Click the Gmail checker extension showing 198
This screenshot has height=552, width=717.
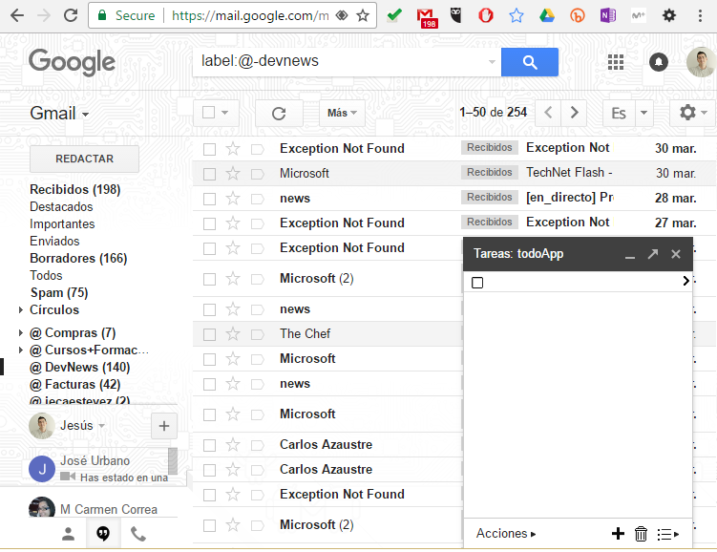point(427,17)
